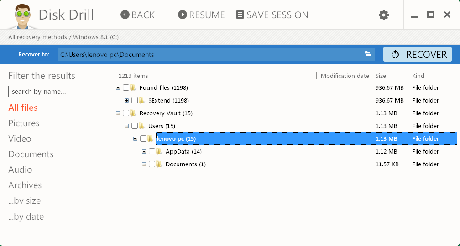Select the Documents (1) folder checkbox

click(x=152, y=164)
